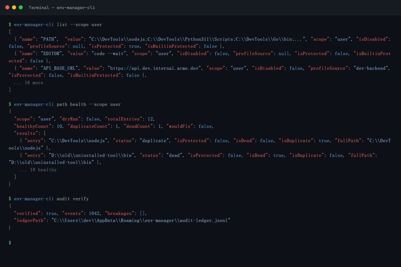
Task: Click the '... 10 healthy' line
Action: [x=38, y=170]
